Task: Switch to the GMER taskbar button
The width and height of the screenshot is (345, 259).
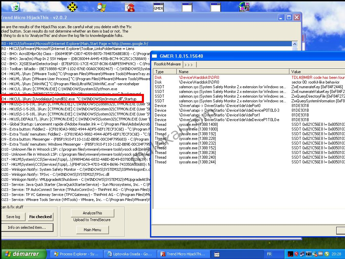Action: click(236, 254)
